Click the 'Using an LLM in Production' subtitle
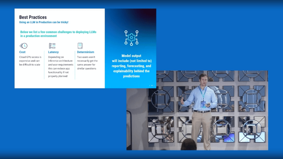Viewport: 283px width, 159px height. click(44, 22)
